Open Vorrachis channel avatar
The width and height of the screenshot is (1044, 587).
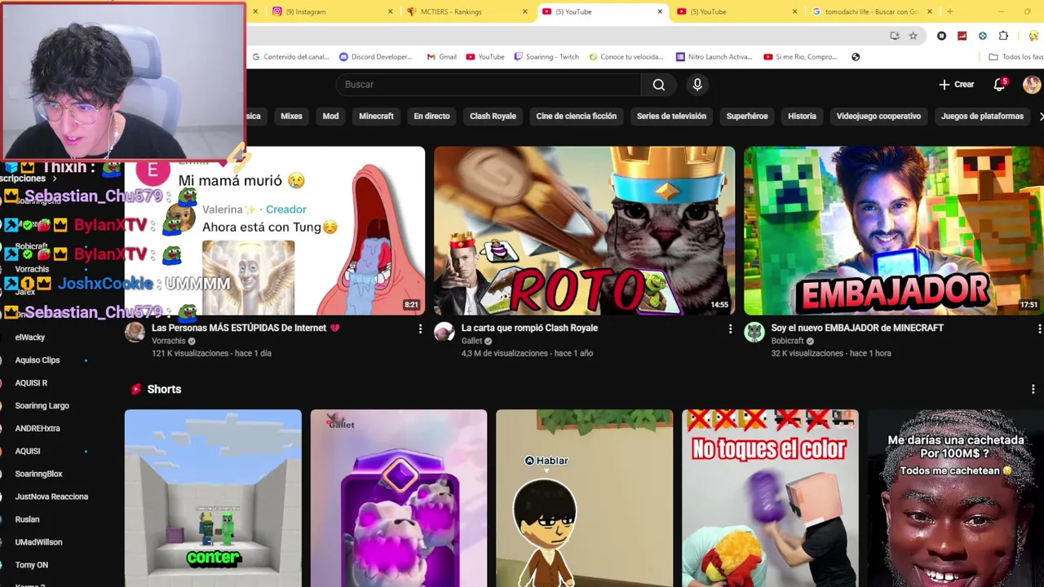point(135,332)
